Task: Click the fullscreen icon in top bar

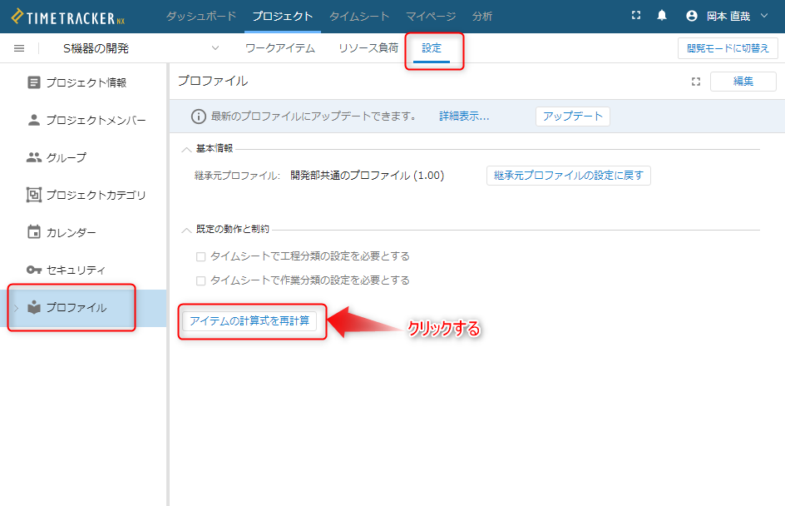Action: (636, 16)
